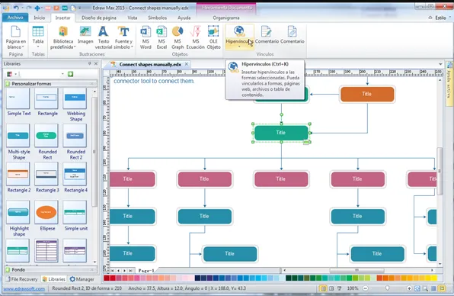Click the second Comentario icon with paperclip
Screen dimensions: 454x296
click(x=293, y=35)
